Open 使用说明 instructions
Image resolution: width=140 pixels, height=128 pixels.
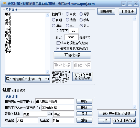point(106,11)
